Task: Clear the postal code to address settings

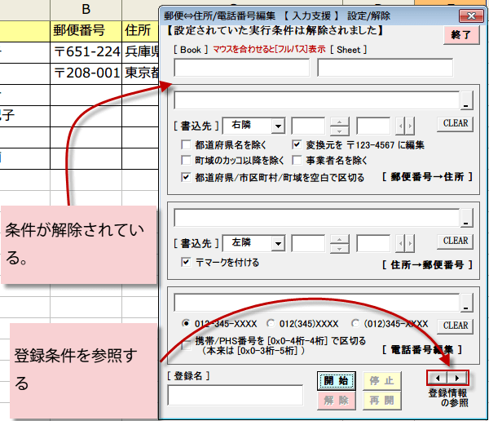Action: (x=455, y=124)
